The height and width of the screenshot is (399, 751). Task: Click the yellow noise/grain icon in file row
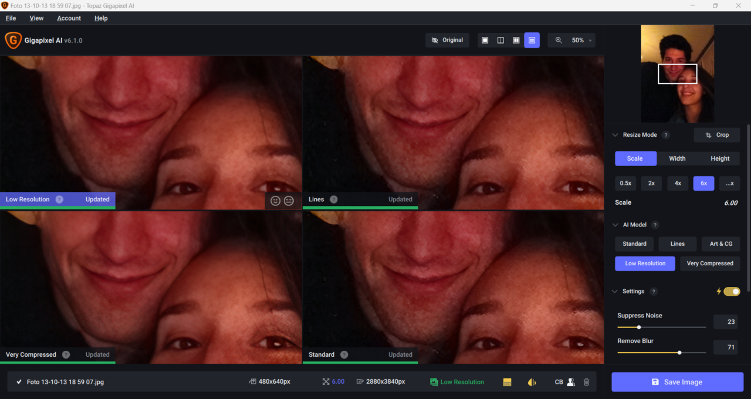pyautogui.click(x=508, y=382)
